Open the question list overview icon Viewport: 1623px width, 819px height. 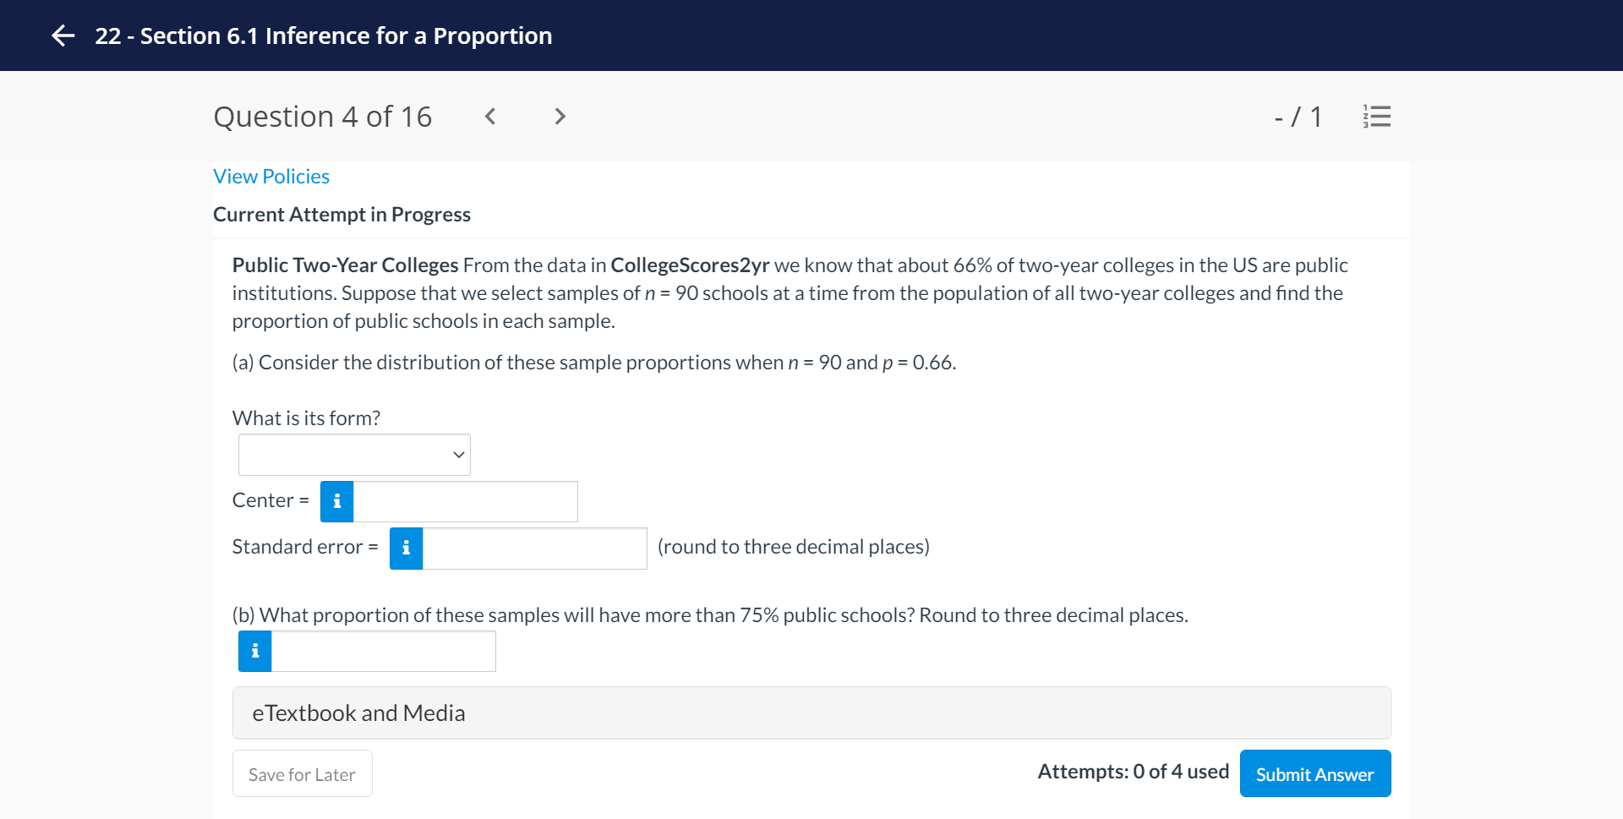tap(1375, 117)
